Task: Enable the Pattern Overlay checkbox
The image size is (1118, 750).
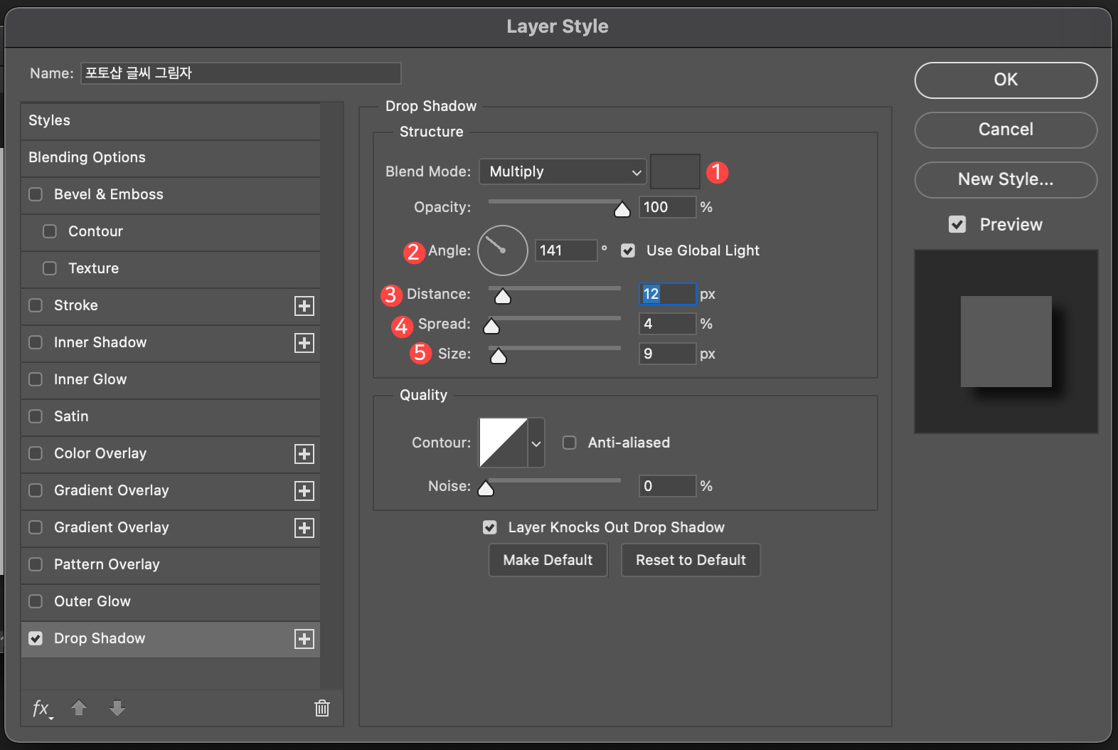Action: [36, 564]
